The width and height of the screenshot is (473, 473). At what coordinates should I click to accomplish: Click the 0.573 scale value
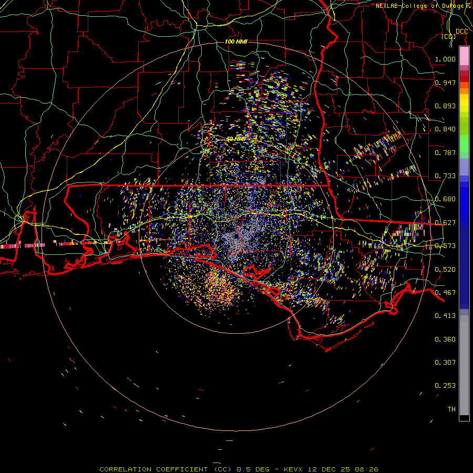pyautogui.click(x=445, y=246)
